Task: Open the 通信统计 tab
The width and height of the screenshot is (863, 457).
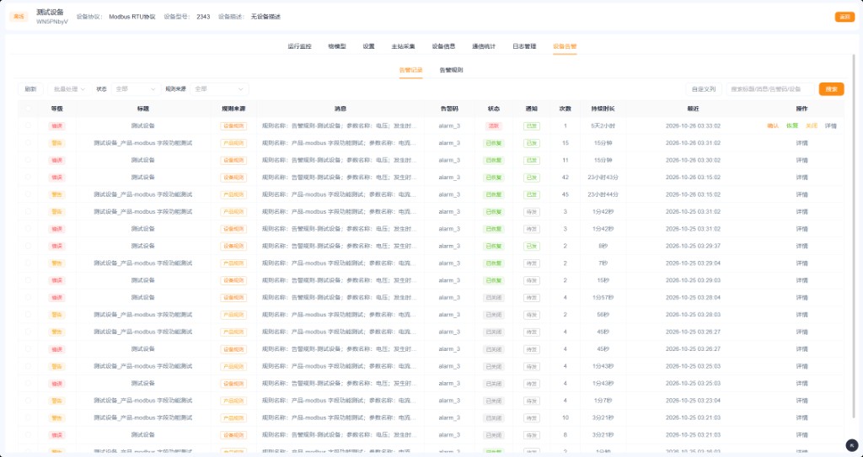Action: tap(484, 46)
